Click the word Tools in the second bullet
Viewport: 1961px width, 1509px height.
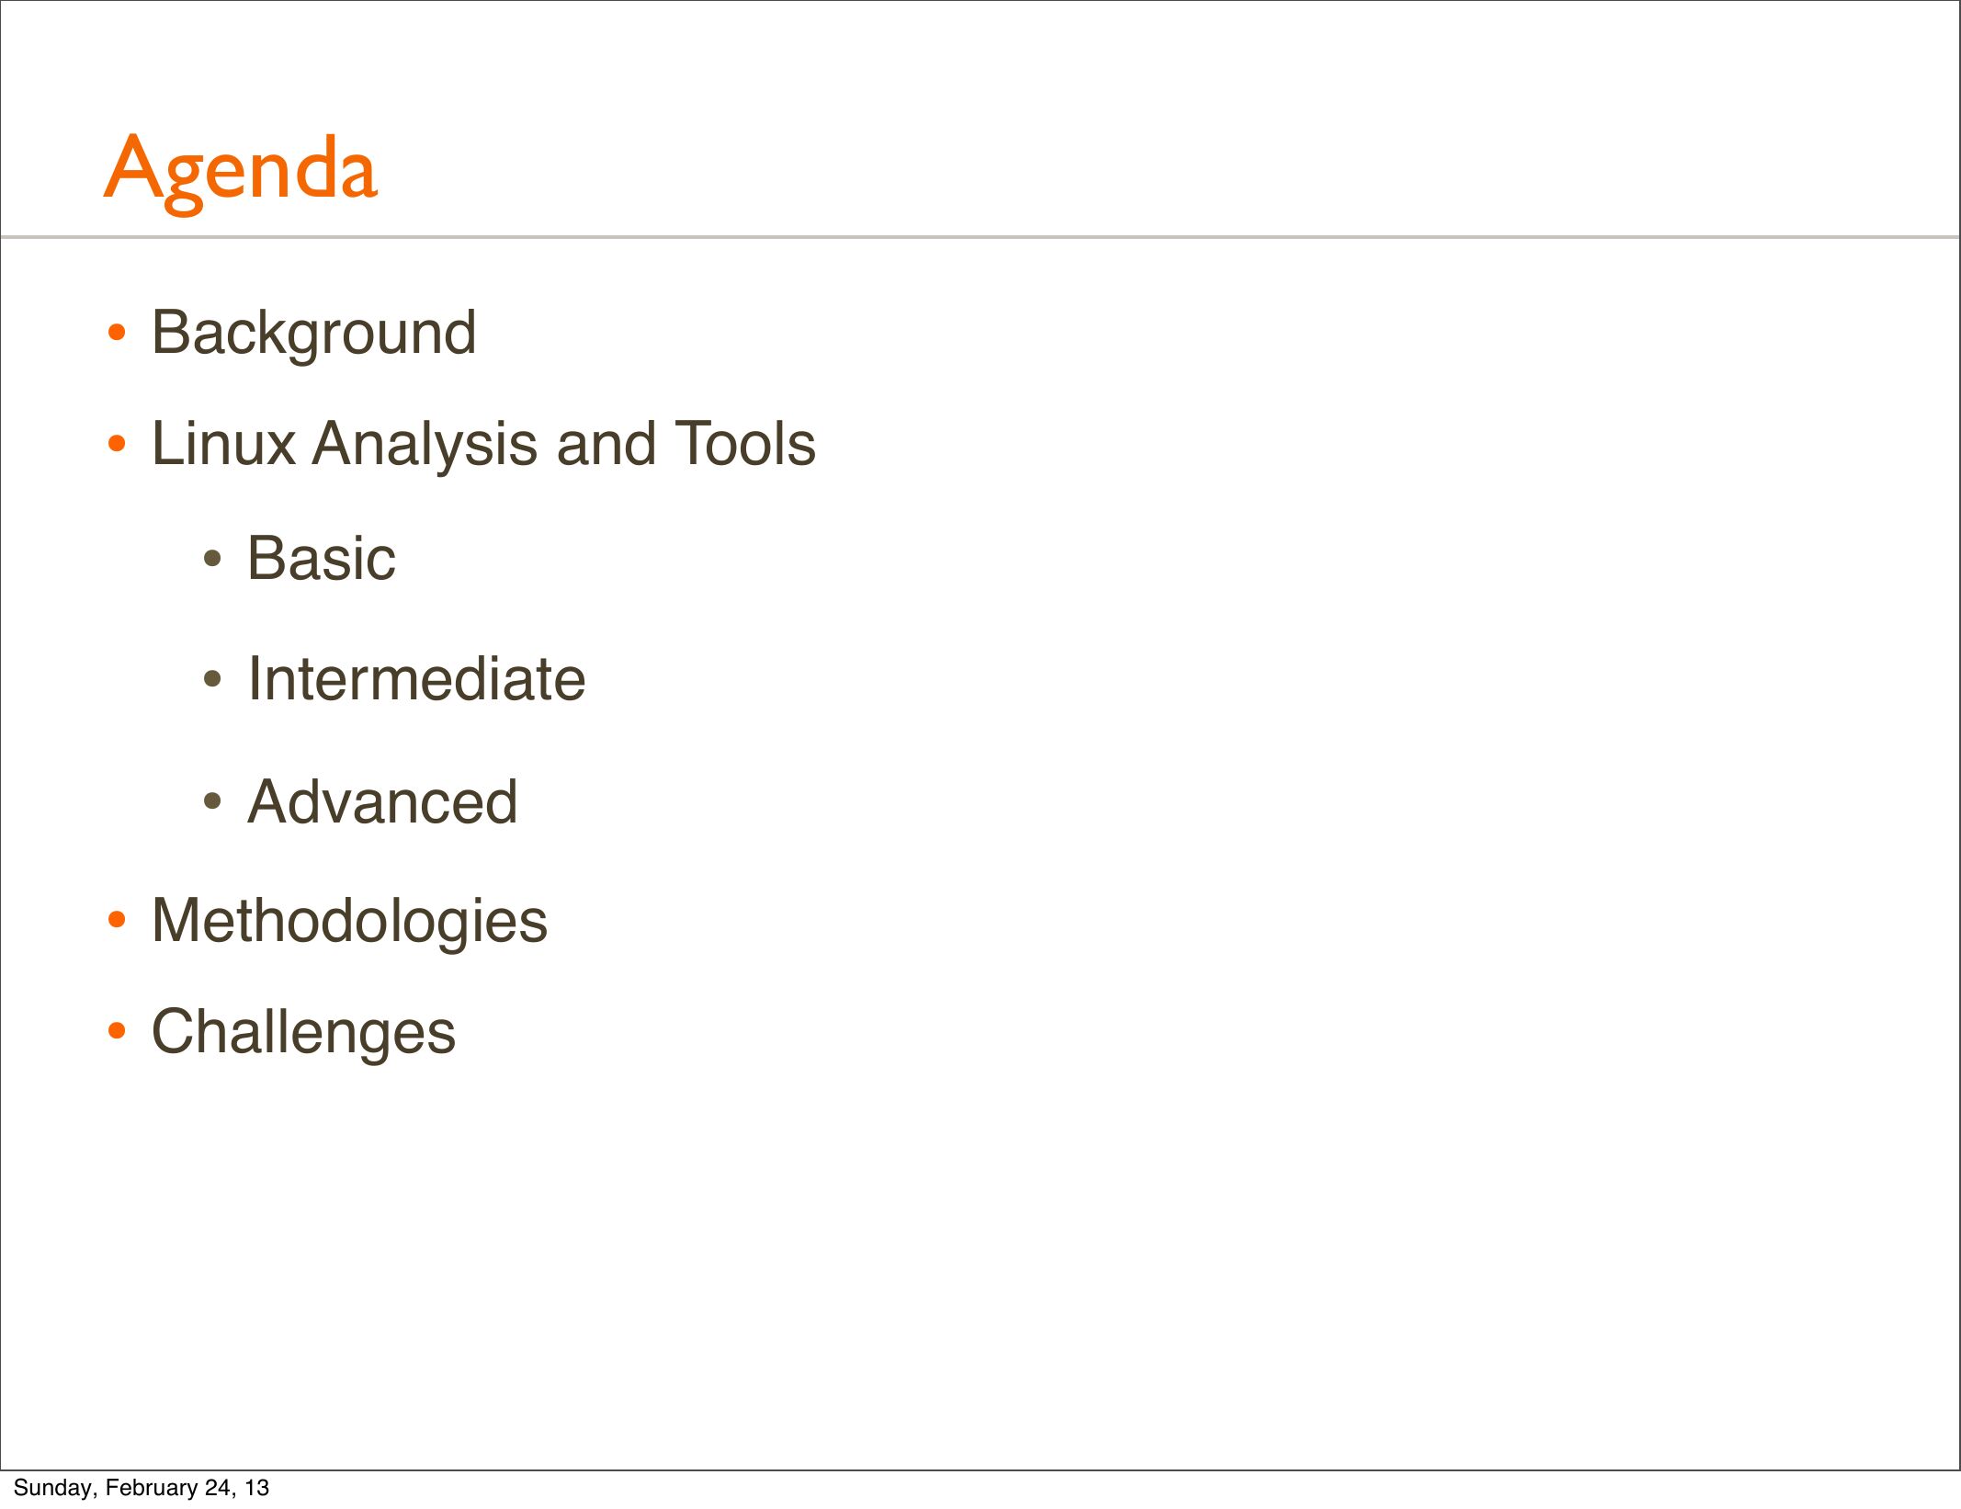tap(745, 444)
